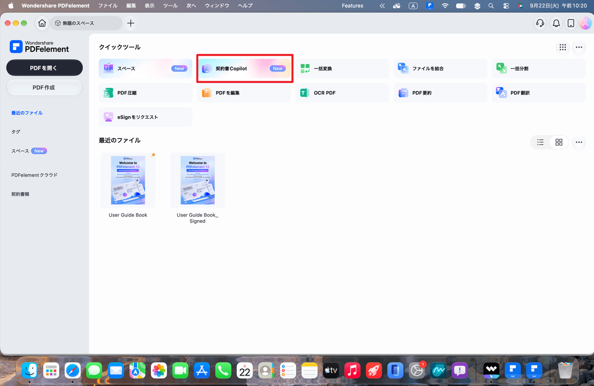Open the スペース quick tool
This screenshot has width=594, height=386.
click(x=146, y=69)
